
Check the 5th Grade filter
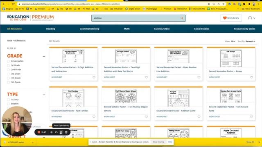[8, 82]
